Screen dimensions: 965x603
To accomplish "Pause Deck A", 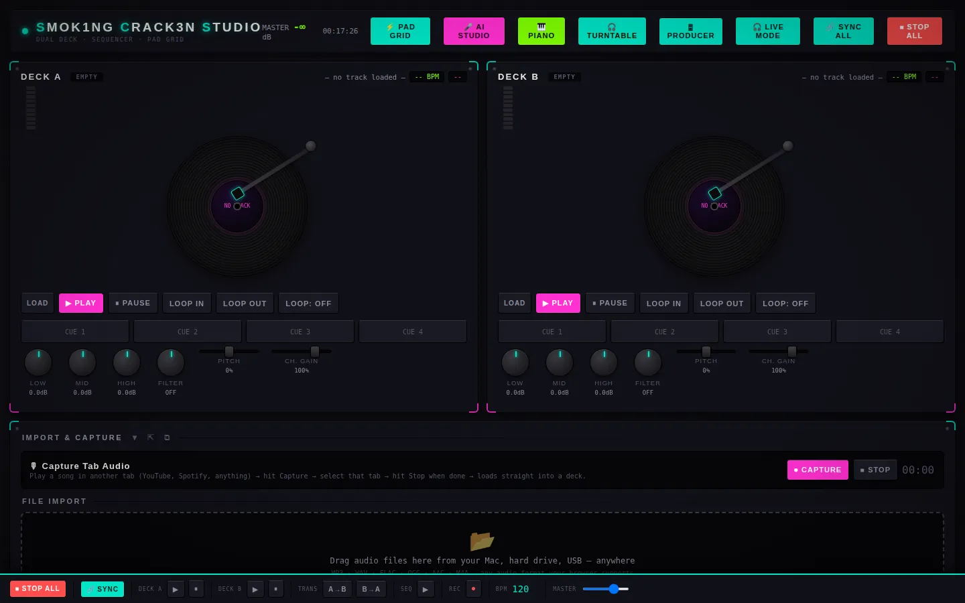I will [133, 303].
